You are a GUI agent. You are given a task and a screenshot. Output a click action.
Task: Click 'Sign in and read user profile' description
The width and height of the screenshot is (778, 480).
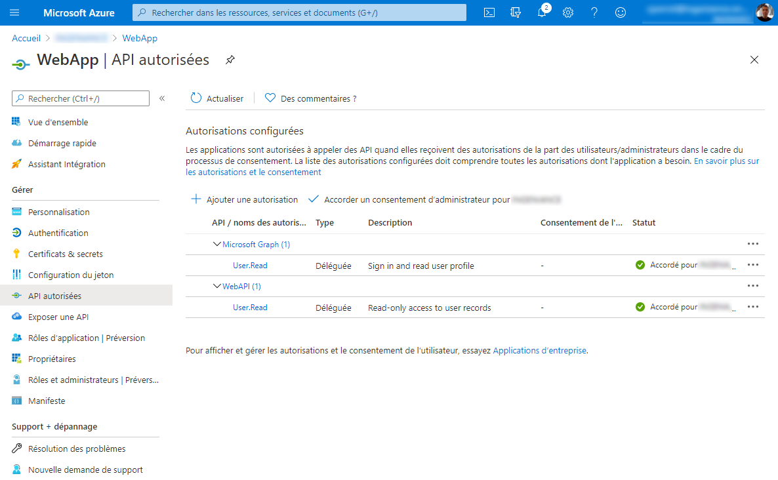(x=420, y=266)
